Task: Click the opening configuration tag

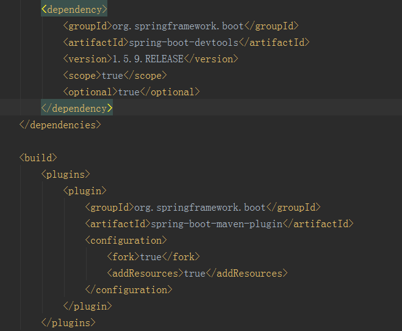Action: (126, 241)
